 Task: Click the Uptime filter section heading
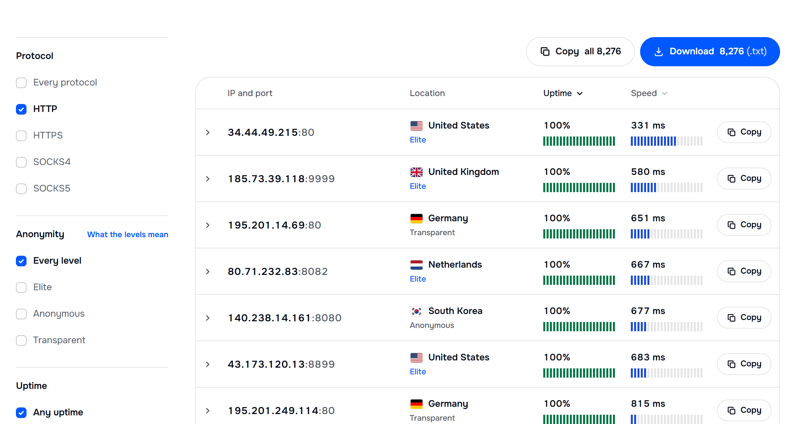[32, 386]
